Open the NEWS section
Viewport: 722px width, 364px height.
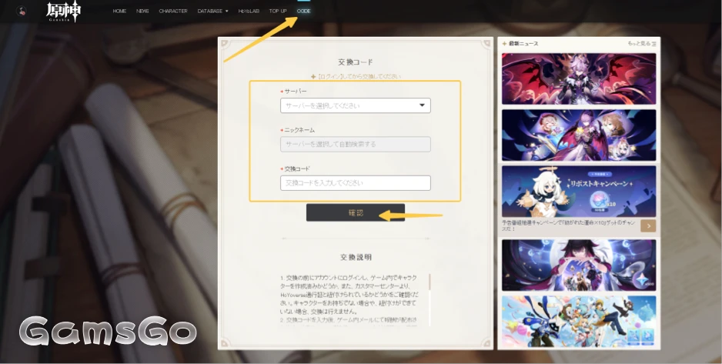(x=142, y=12)
